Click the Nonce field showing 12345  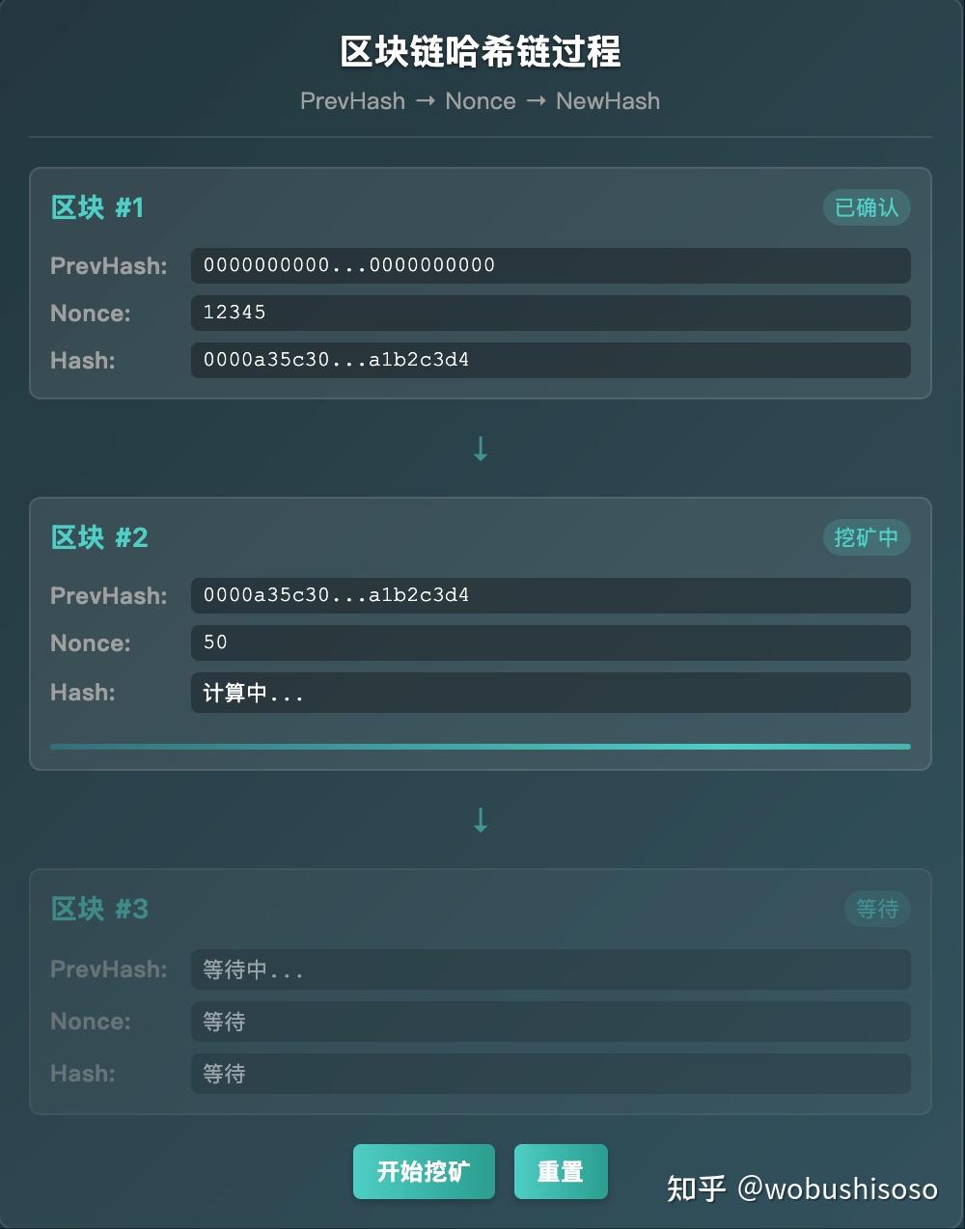(550, 313)
